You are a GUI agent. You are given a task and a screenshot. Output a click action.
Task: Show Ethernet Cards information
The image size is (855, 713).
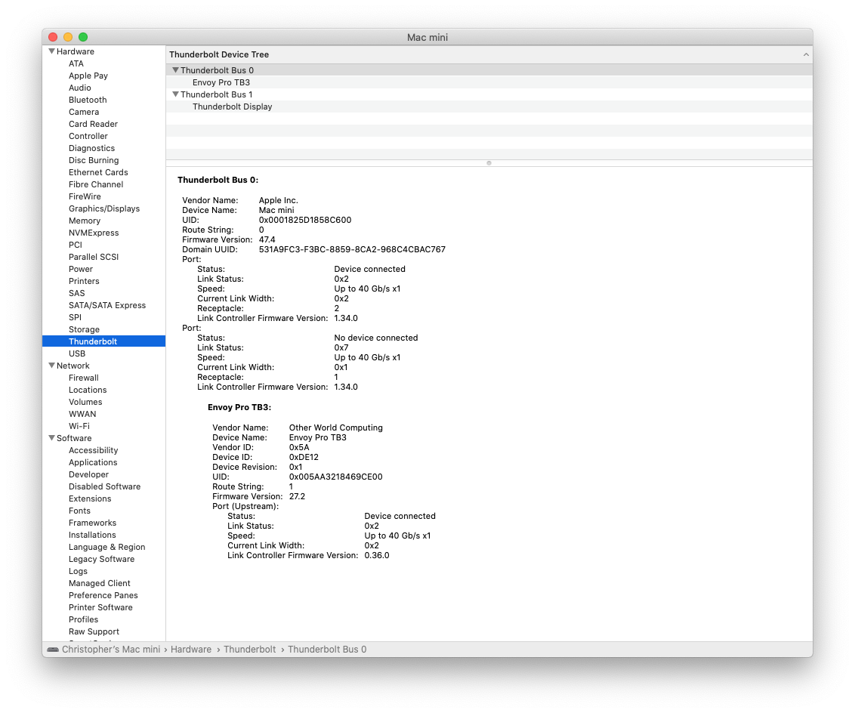98,172
